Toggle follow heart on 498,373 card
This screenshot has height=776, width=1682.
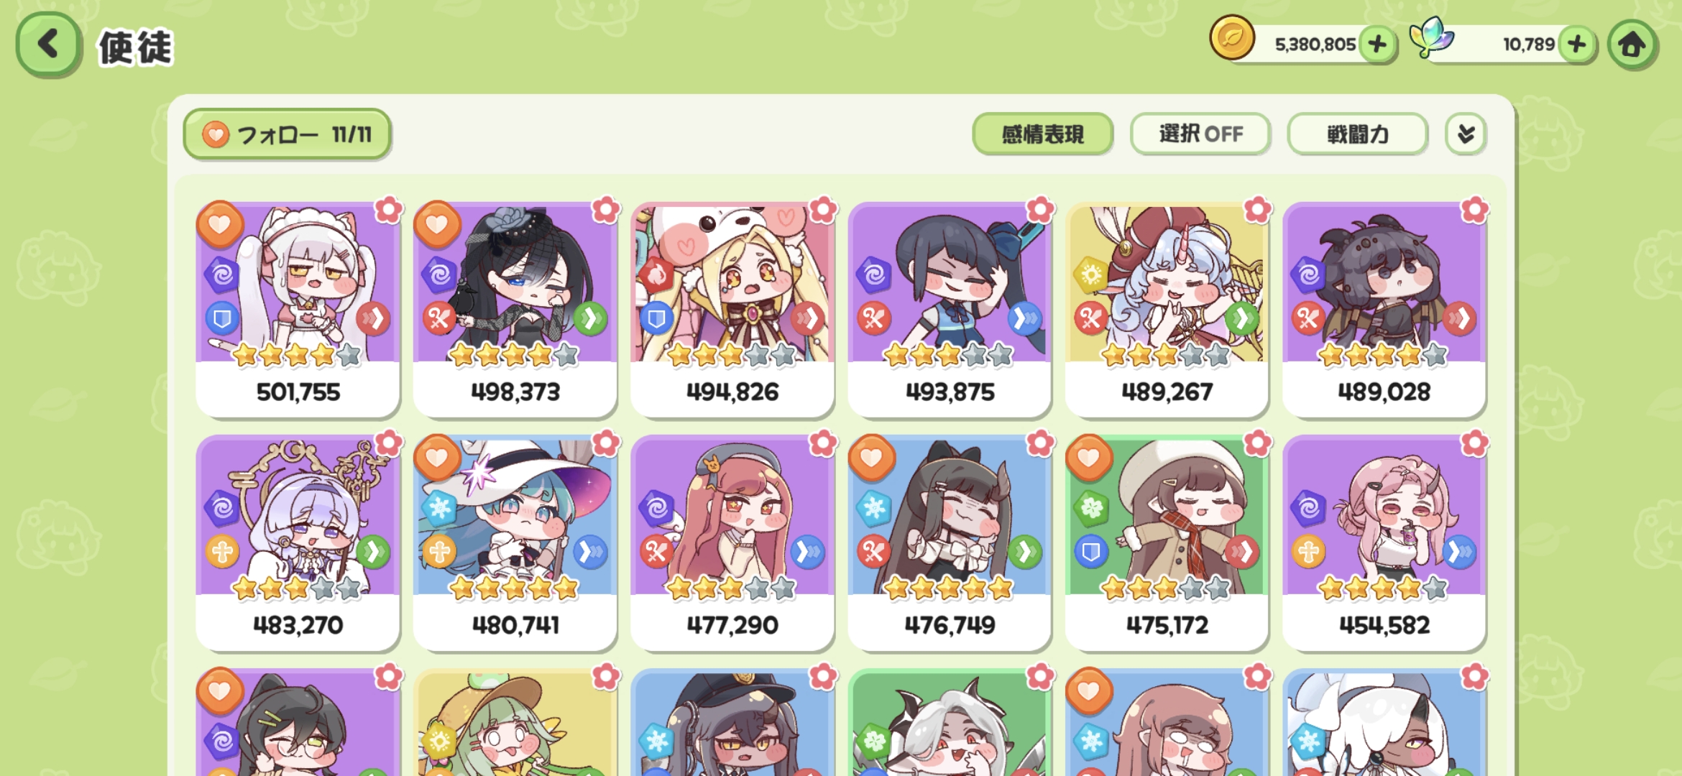437,224
